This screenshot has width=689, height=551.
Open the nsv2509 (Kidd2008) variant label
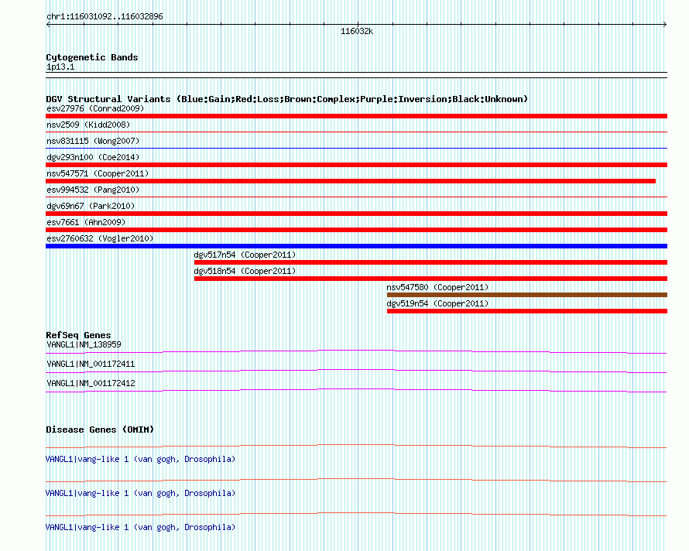coord(88,125)
